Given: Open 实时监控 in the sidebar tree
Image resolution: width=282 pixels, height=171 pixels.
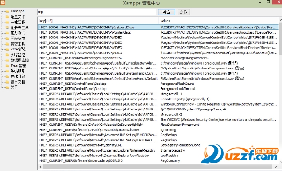Looking at the screenshot, I should pyautogui.click(x=18, y=55).
